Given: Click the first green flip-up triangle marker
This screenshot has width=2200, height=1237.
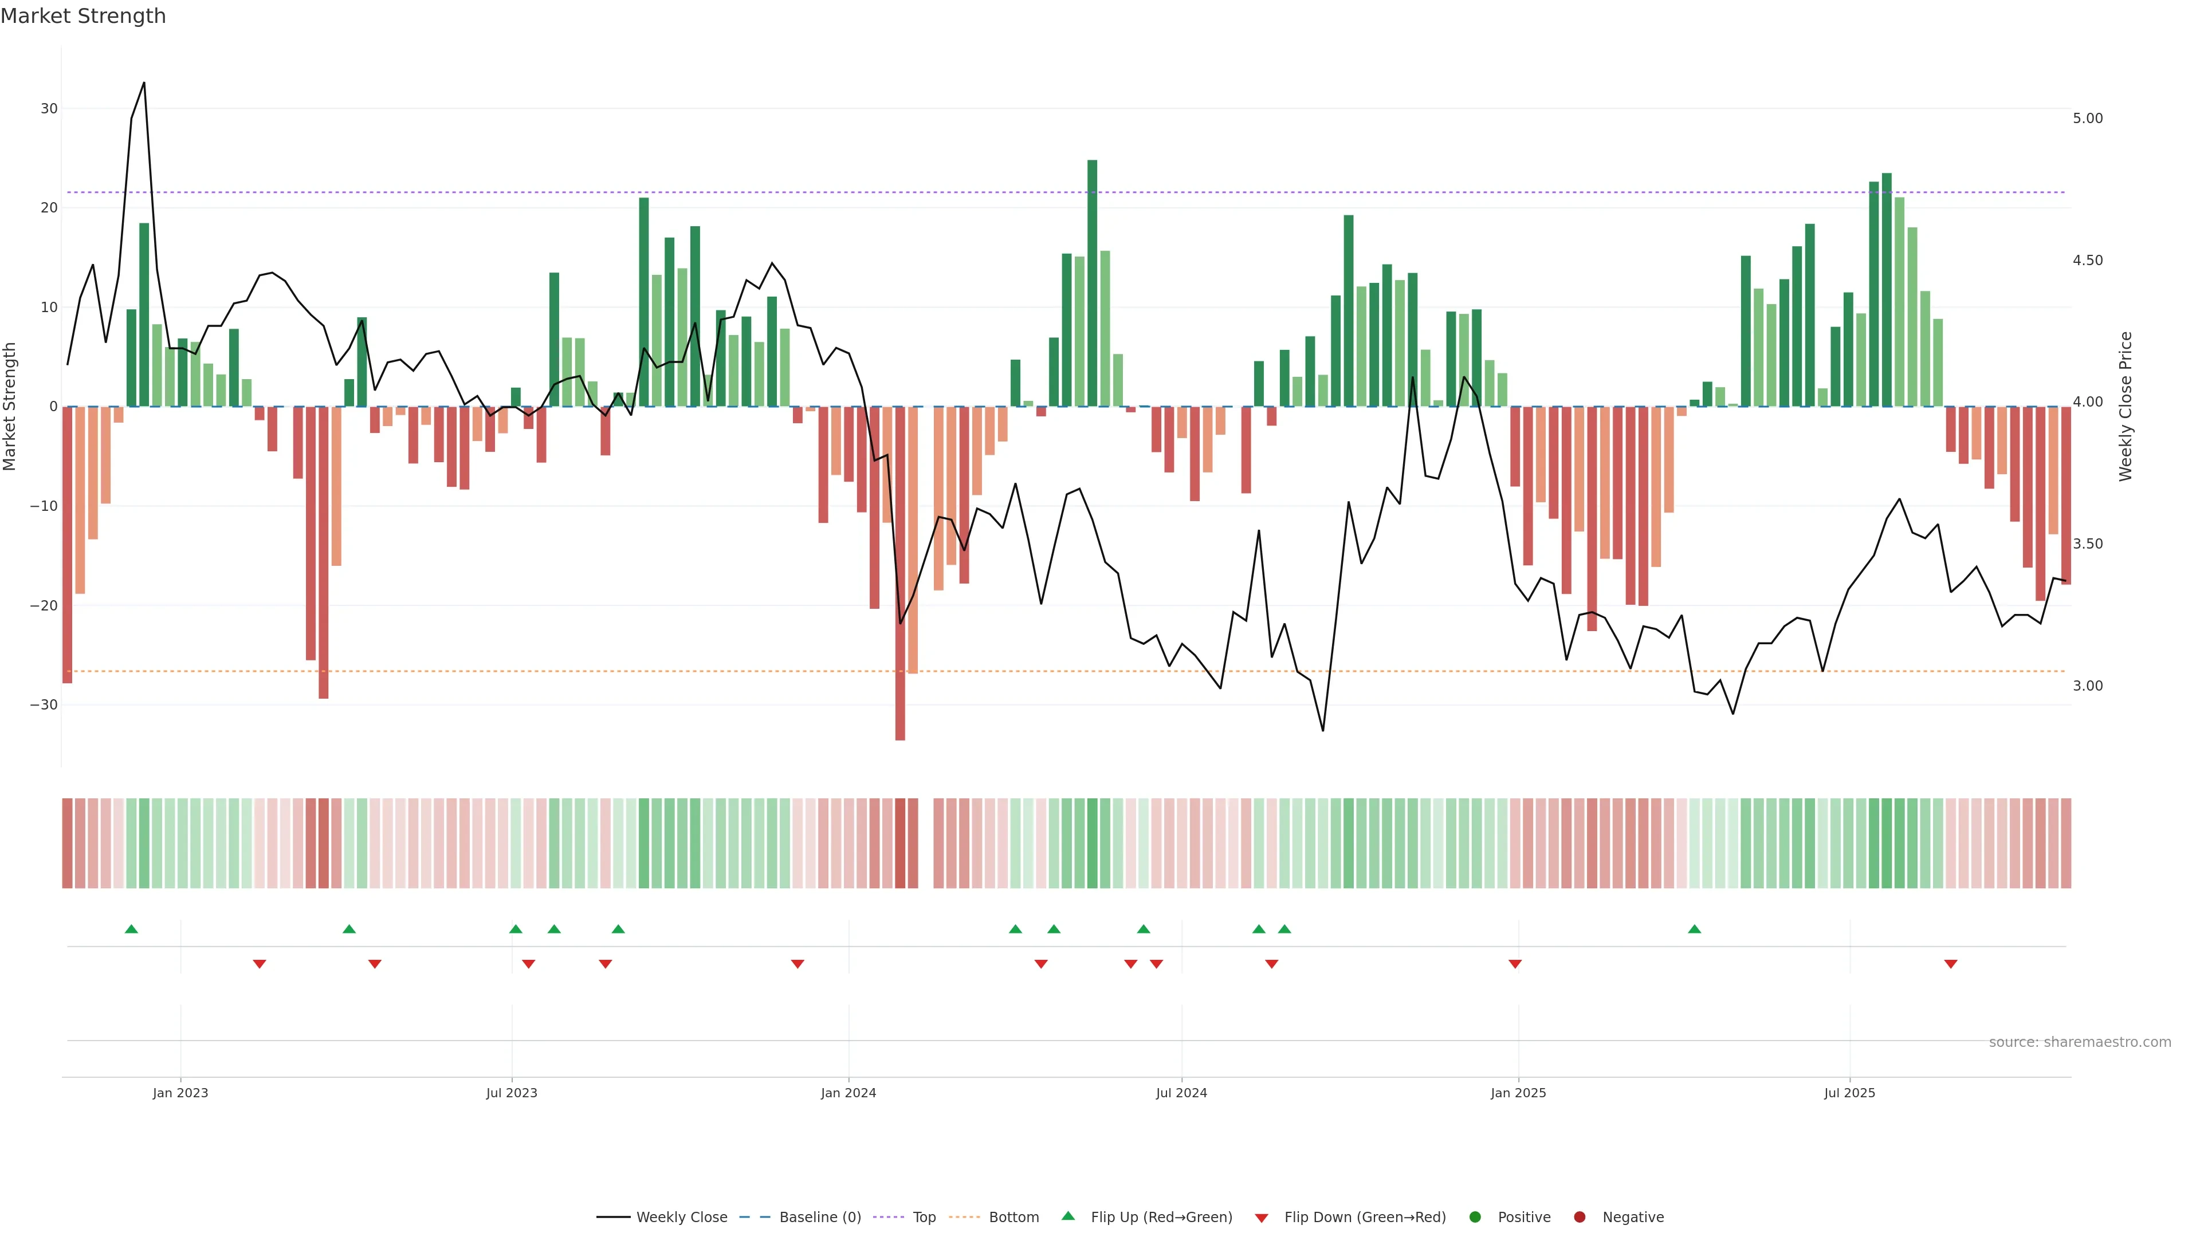Looking at the screenshot, I should [132, 929].
